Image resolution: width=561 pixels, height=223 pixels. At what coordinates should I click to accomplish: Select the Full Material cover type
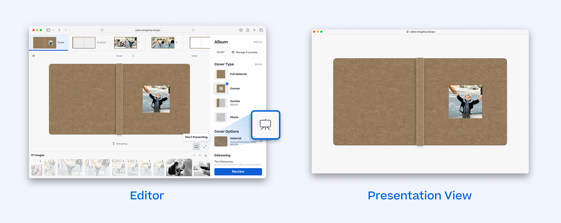(221, 74)
